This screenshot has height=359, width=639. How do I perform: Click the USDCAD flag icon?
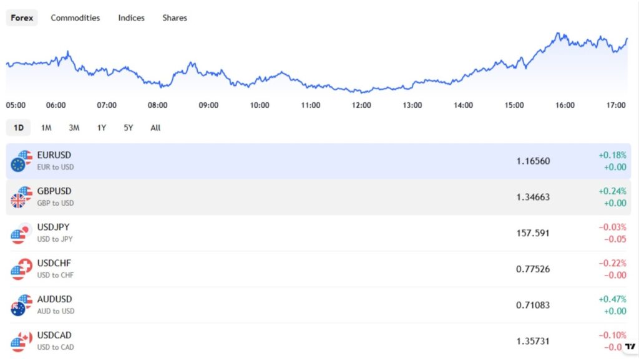pyautogui.click(x=21, y=341)
